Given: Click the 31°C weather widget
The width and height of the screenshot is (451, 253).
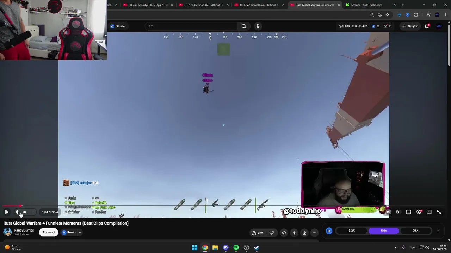Looking at the screenshot, I should pyautogui.click(x=13, y=247).
